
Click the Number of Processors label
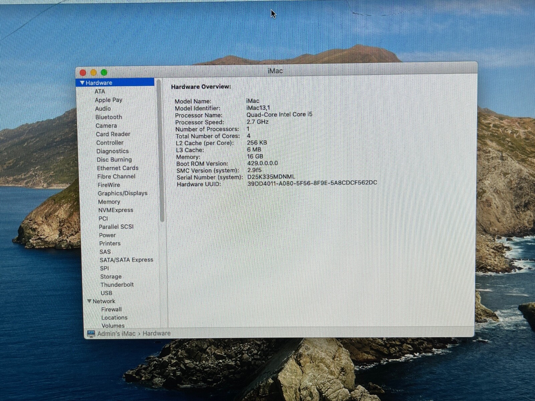(x=207, y=129)
